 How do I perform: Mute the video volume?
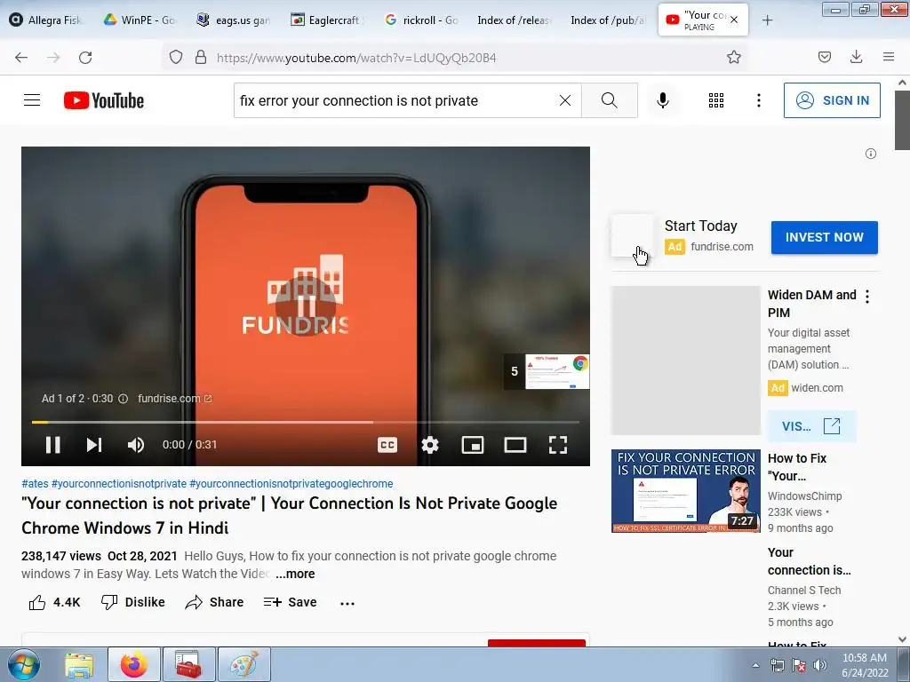click(x=136, y=445)
